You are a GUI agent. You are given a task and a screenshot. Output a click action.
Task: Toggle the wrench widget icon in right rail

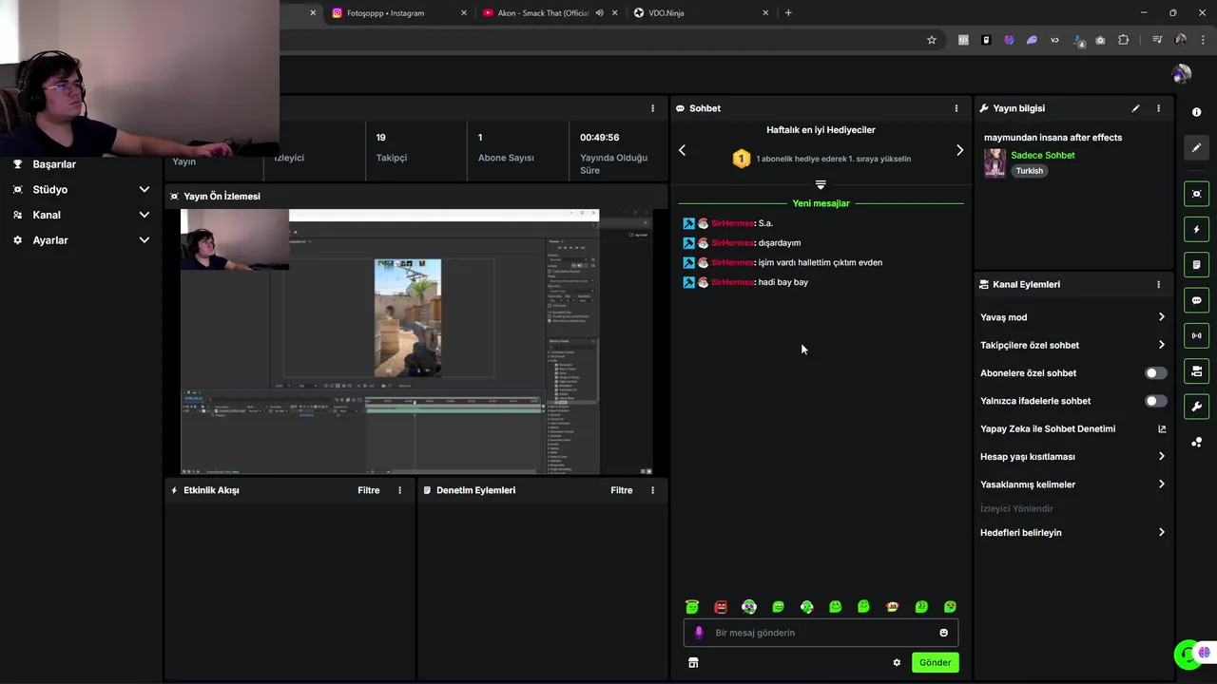pyautogui.click(x=1196, y=407)
